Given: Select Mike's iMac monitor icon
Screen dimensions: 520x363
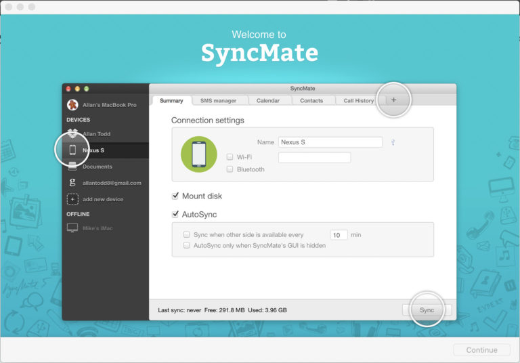Looking at the screenshot, I should (72, 228).
